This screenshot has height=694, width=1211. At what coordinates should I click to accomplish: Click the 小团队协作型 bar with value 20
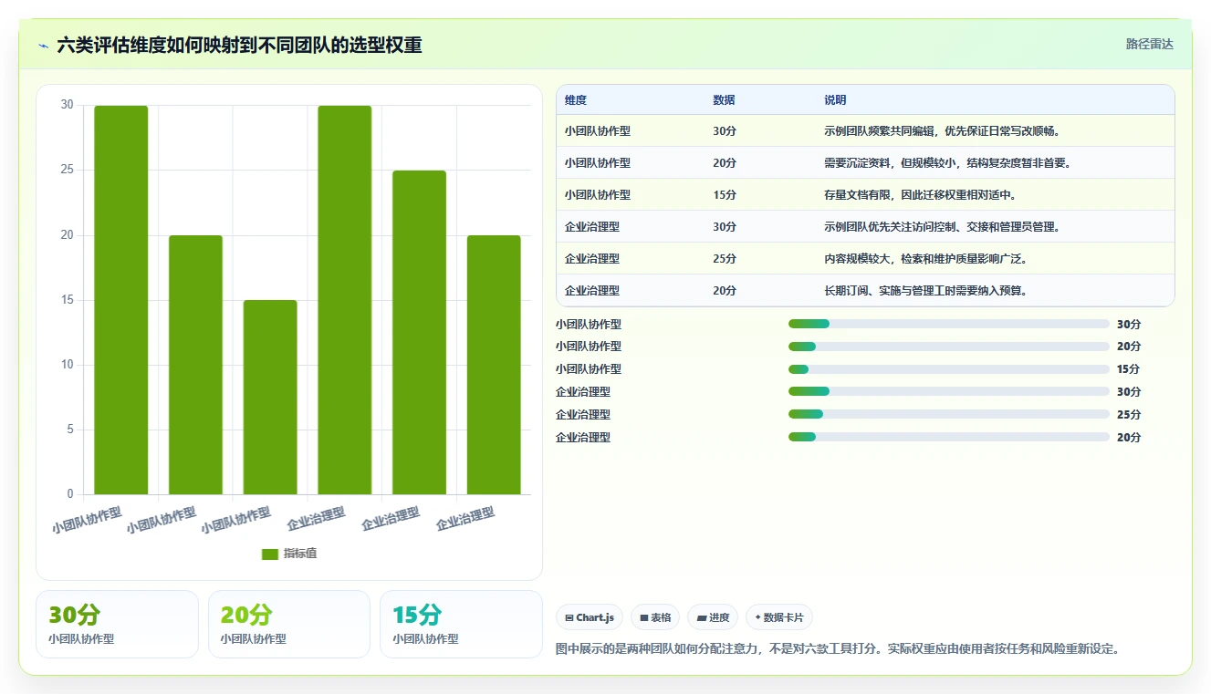tap(195, 365)
